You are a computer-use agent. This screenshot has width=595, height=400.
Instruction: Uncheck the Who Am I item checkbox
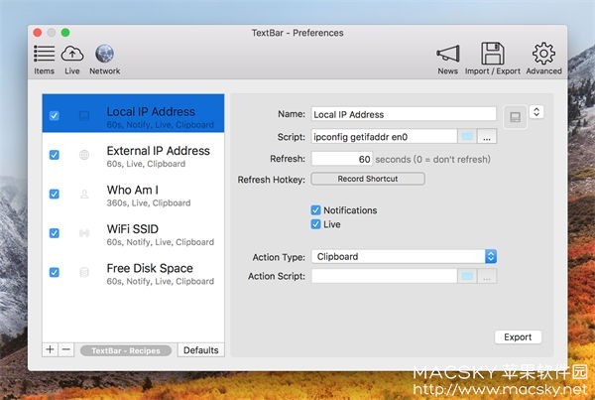55,194
